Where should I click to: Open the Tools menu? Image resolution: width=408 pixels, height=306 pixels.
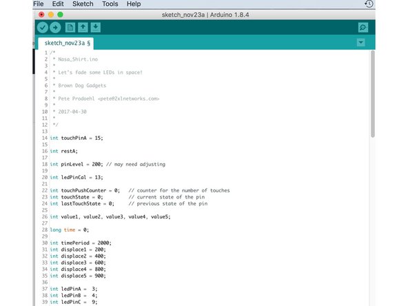click(110, 4)
